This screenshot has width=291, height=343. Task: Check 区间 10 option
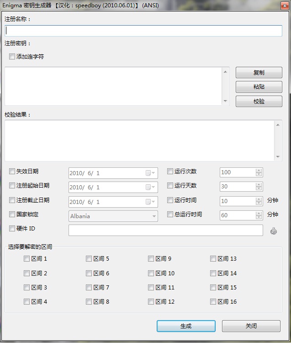[x=151, y=273]
